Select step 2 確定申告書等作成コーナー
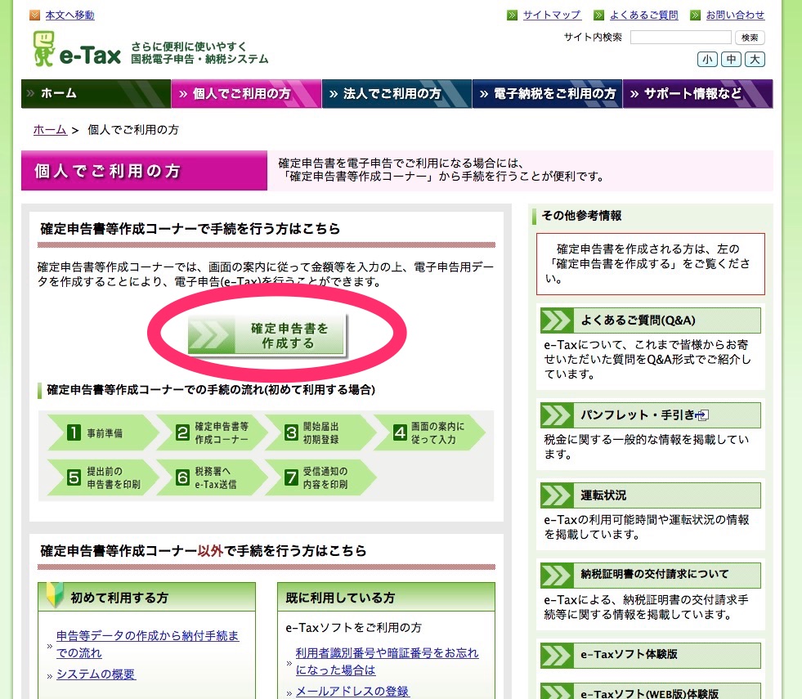The height and width of the screenshot is (699, 802). click(x=211, y=433)
